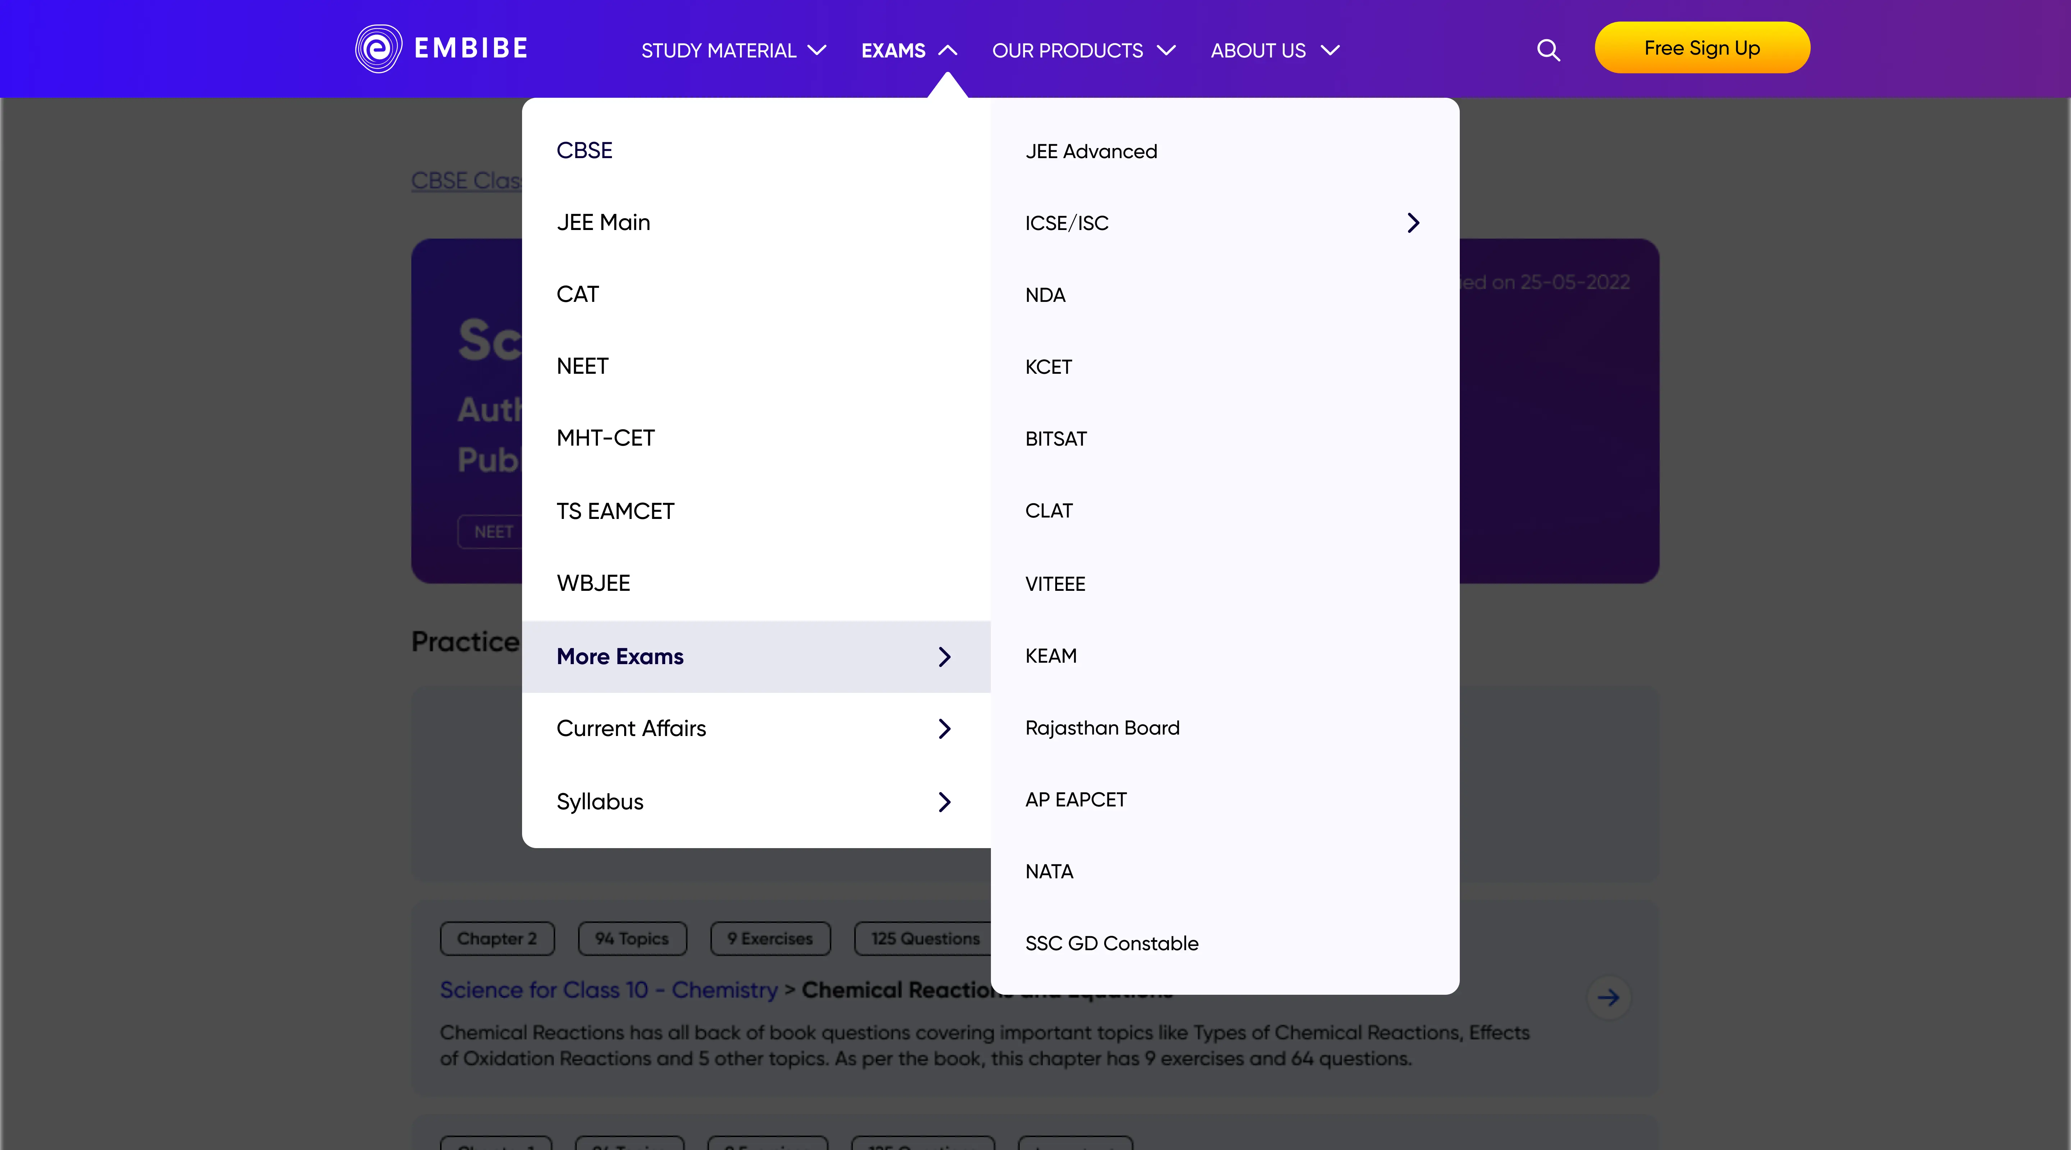The image size is (2071, 1150).
Task: Select TS EAMCET exam option
Action: coord(615,511)
